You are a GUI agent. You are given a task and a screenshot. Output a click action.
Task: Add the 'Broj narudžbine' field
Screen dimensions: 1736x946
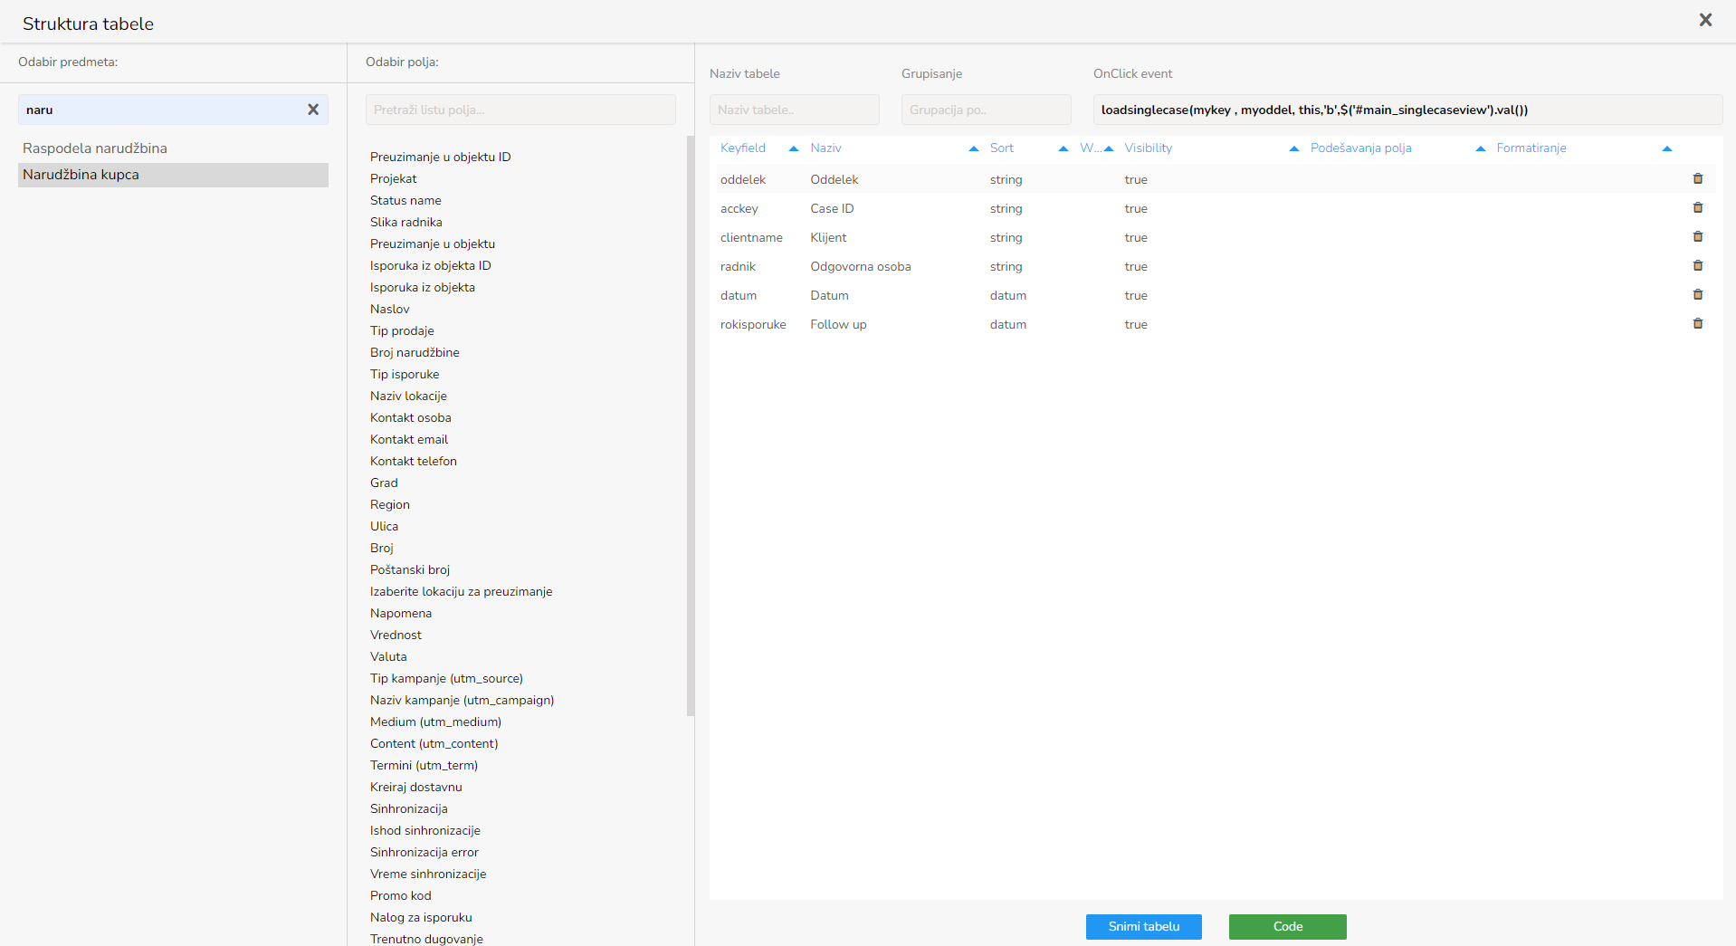415,353
